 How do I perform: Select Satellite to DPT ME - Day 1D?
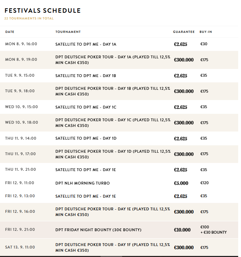(86, 139)
